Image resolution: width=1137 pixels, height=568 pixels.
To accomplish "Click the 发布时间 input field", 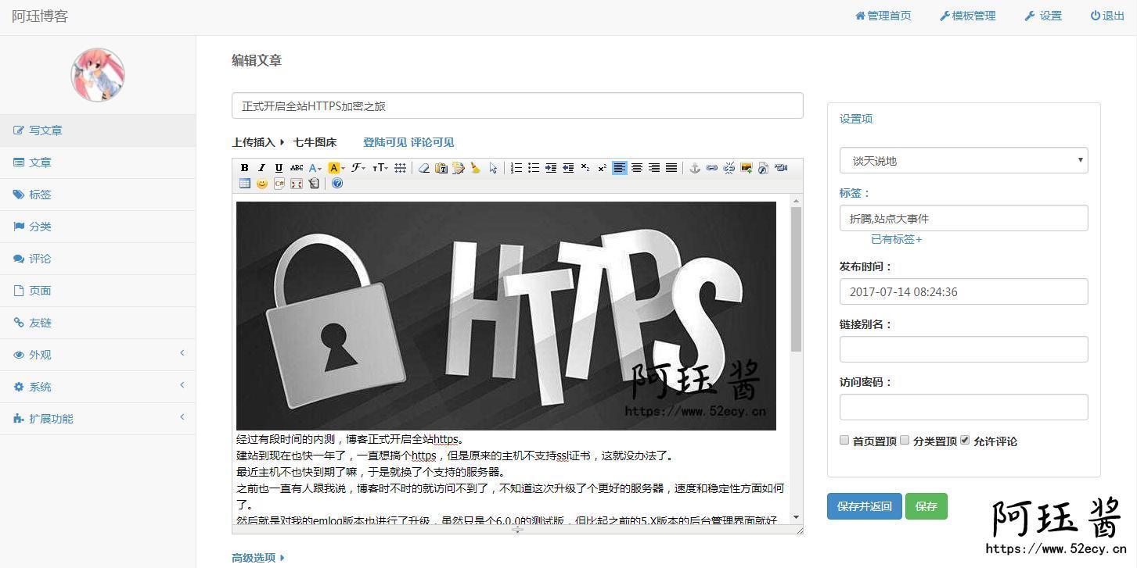I will click(963, 291).
